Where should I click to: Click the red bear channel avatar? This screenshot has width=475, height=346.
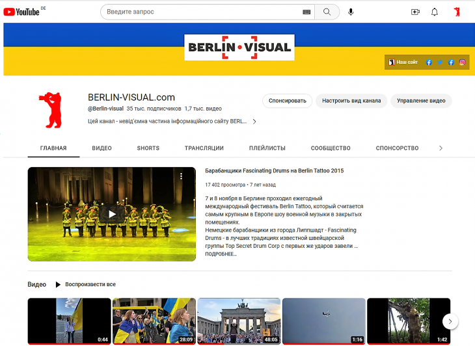(51, 110)
